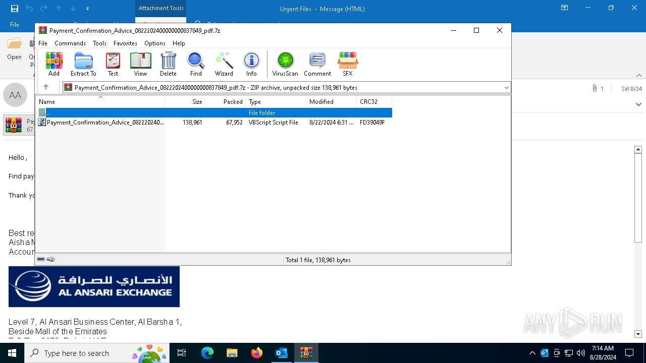Click Outlook Undo arrow in quick access

pyautogui.click(x=29, y=9)
